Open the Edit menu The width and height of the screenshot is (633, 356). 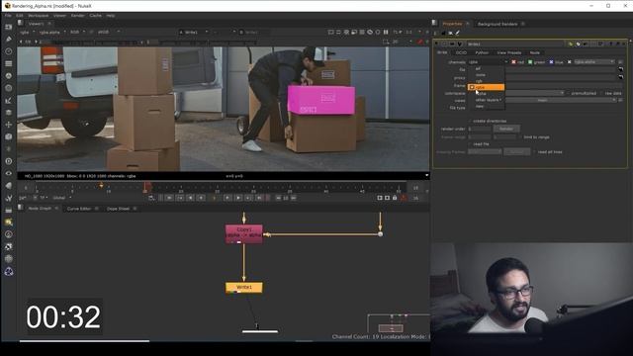20,16
